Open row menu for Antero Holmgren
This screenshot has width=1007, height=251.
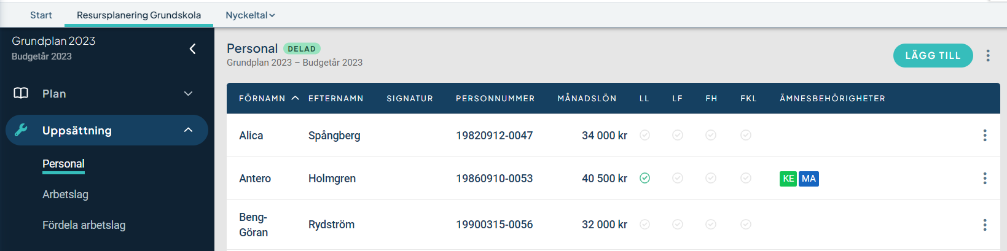pyautogui.click(x=985, y=179)
